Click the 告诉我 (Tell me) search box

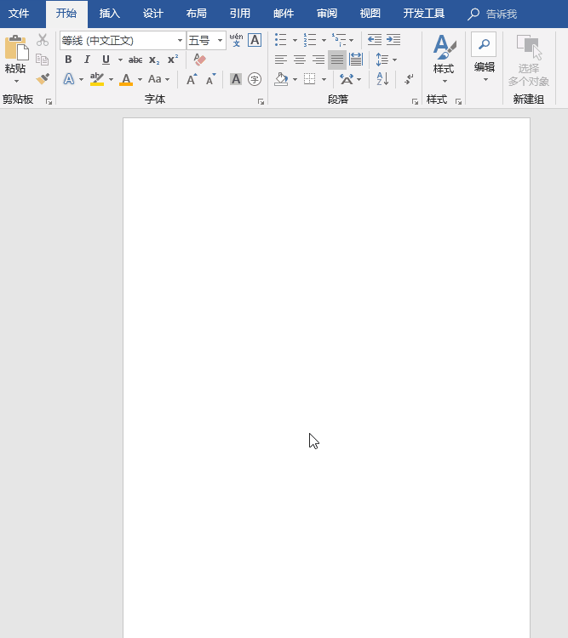(x=501, y=14)
